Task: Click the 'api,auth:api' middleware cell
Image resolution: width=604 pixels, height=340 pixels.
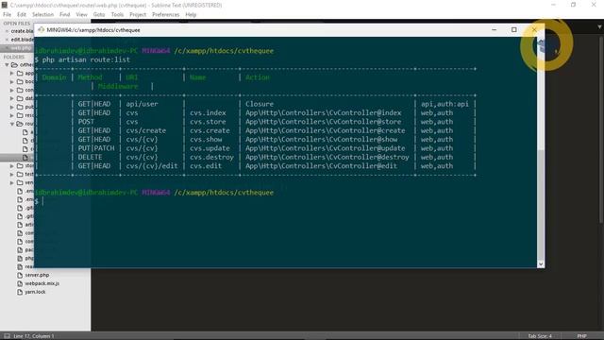Action: click(x=445, y=104)
